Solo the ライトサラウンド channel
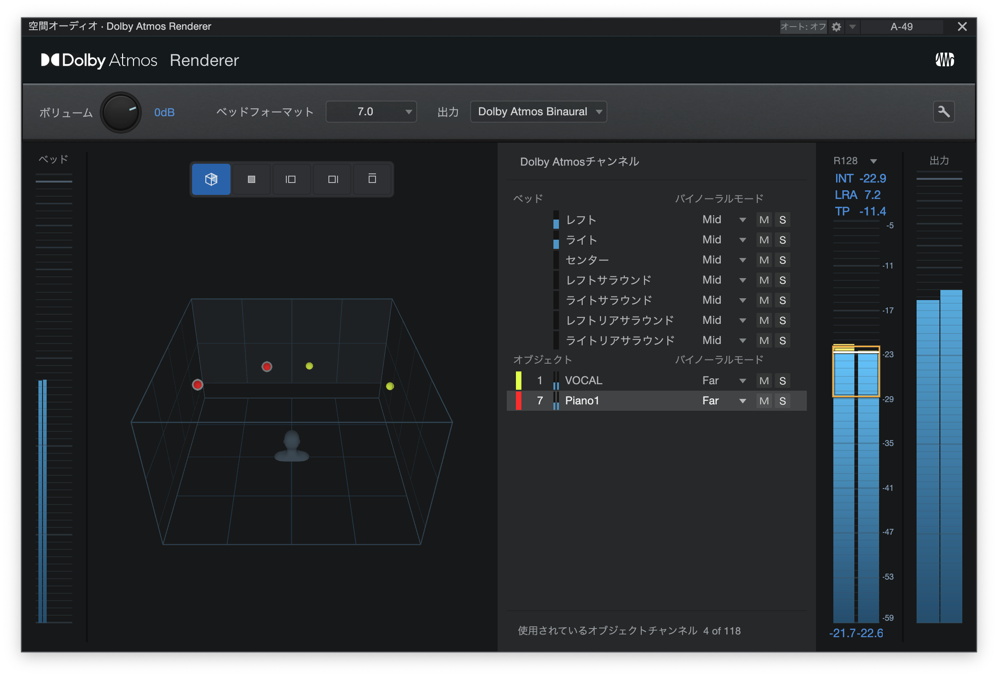Viewport: 998px width, 677px height. [783, 301]
